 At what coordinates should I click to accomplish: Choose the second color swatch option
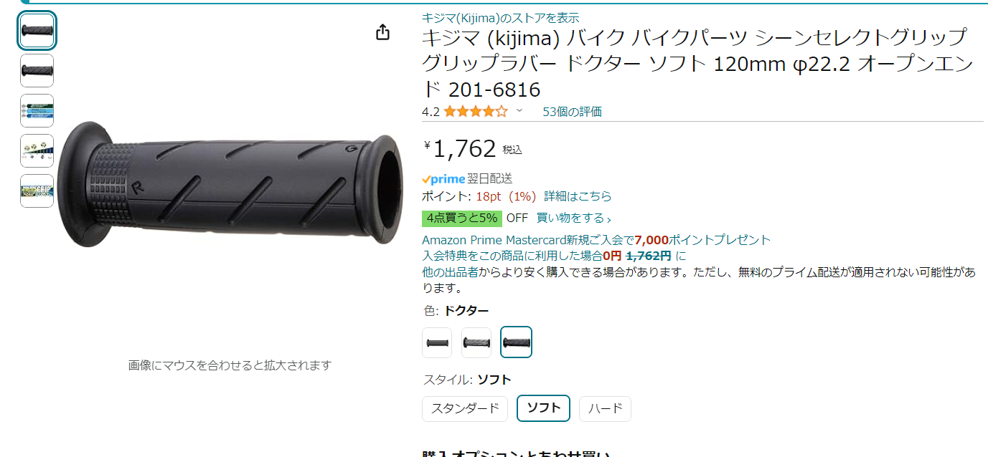click(x=476, y=342)
